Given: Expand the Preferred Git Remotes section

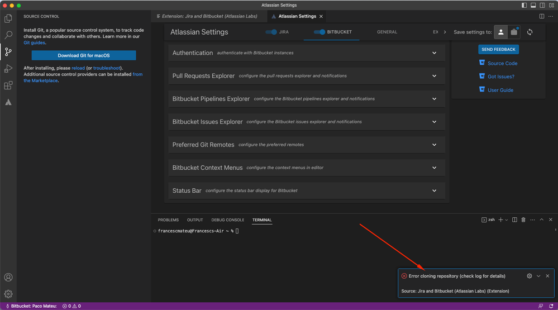Looking at the screenshot, I should coord(307,145).
